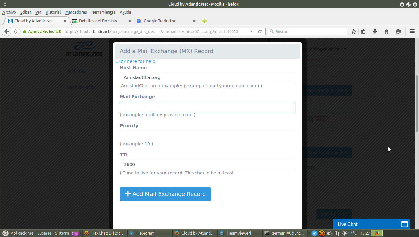The image size is (419, 237).
Task: Click the 'Click here for help' link
Action: [135, 61]
